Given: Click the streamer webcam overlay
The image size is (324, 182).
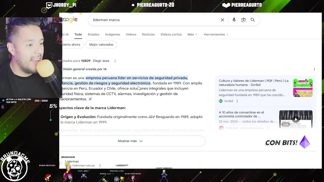Looking at the screenshot, I should [x=31, y=57].
